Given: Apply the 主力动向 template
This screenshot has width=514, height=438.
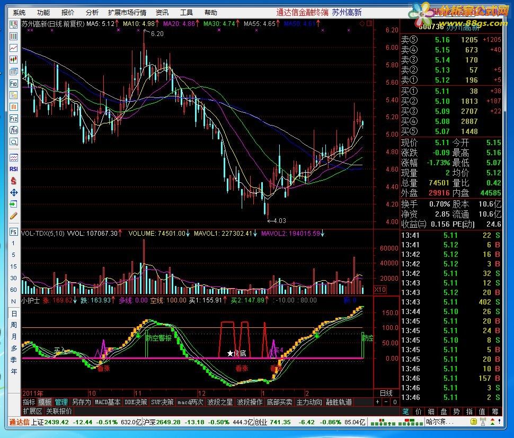Looking at the screenshot, I should (309, 402).
